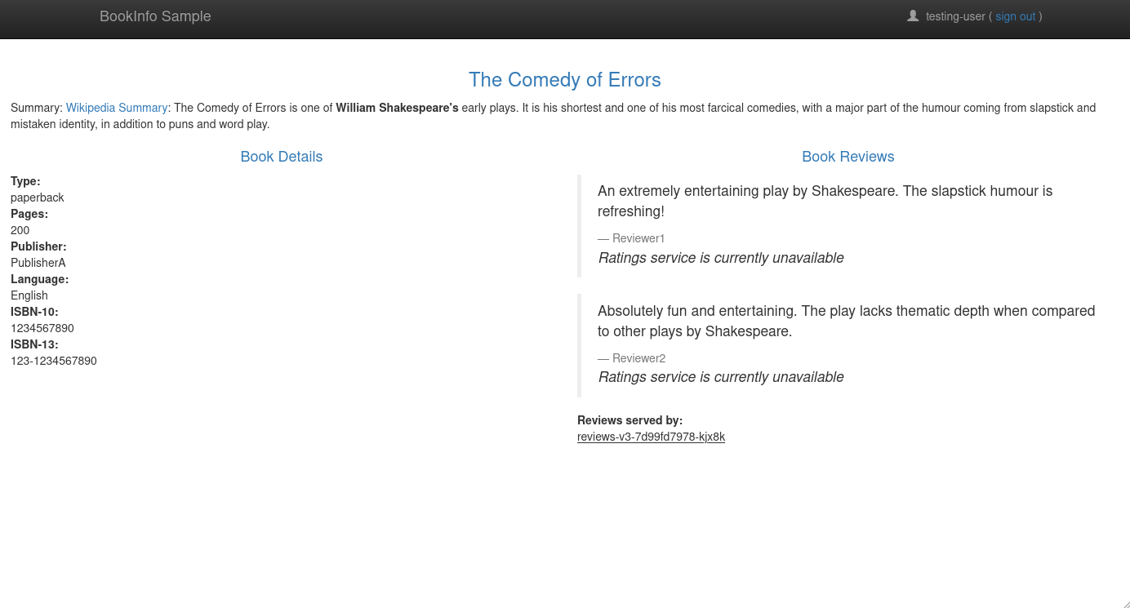
Task: Click the bold William Shakespeare's text
Action: tap(397, 108)
